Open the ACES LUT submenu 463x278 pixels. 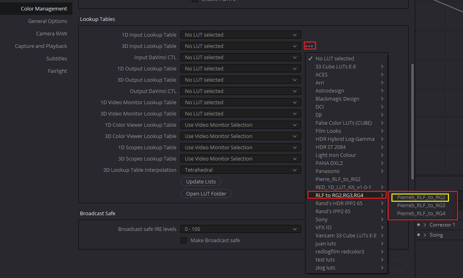(347, 75)
